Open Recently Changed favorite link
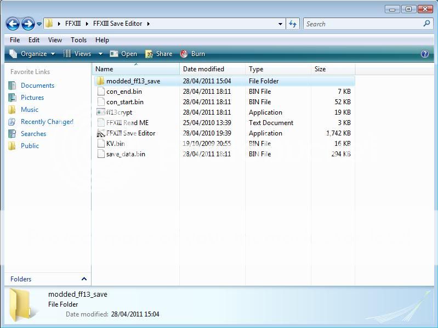438x328 pixels. (x=47, y=122)
